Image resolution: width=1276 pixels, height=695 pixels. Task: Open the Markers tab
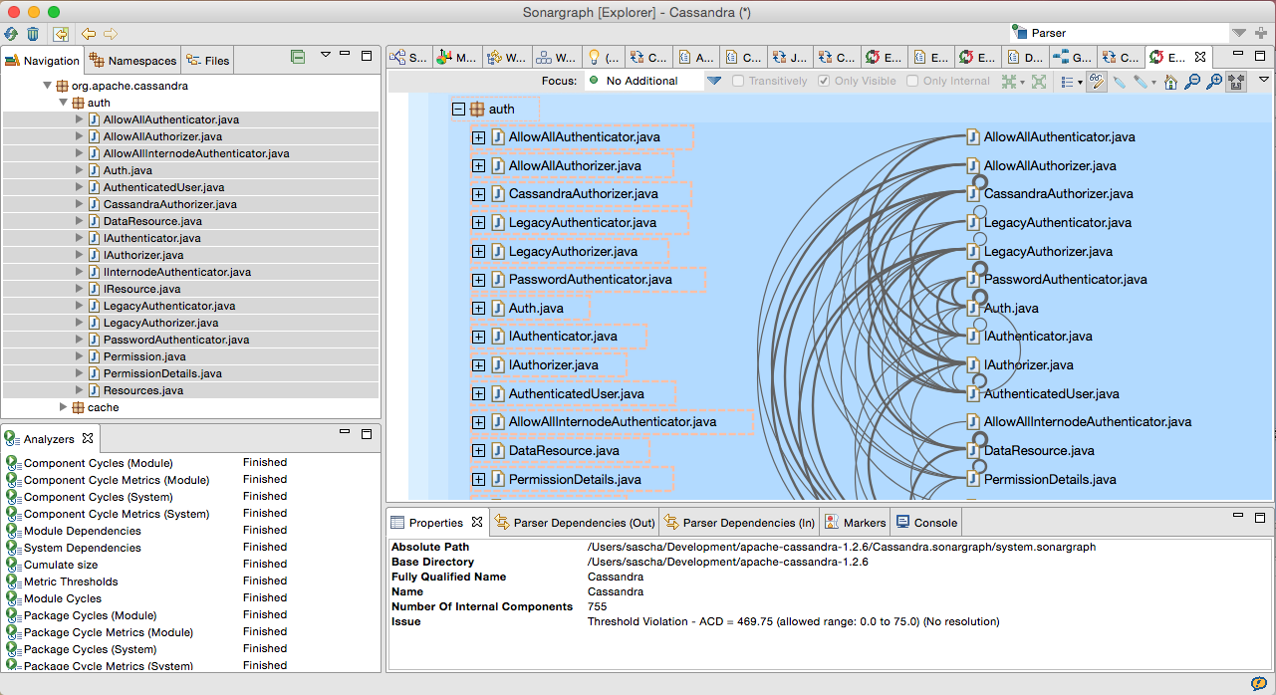pos(855,522)
